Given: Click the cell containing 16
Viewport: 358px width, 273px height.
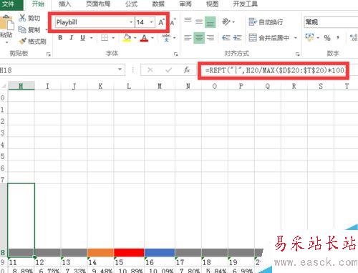Looking at the screenshot, I should tap(160, 262).
